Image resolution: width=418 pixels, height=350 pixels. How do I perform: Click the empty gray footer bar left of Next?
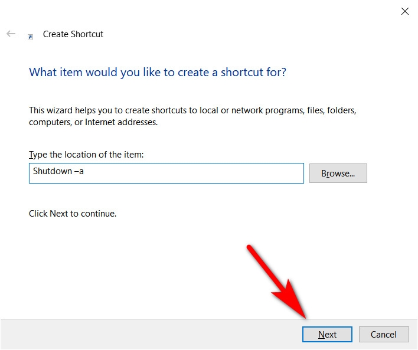tap(149, 334)
